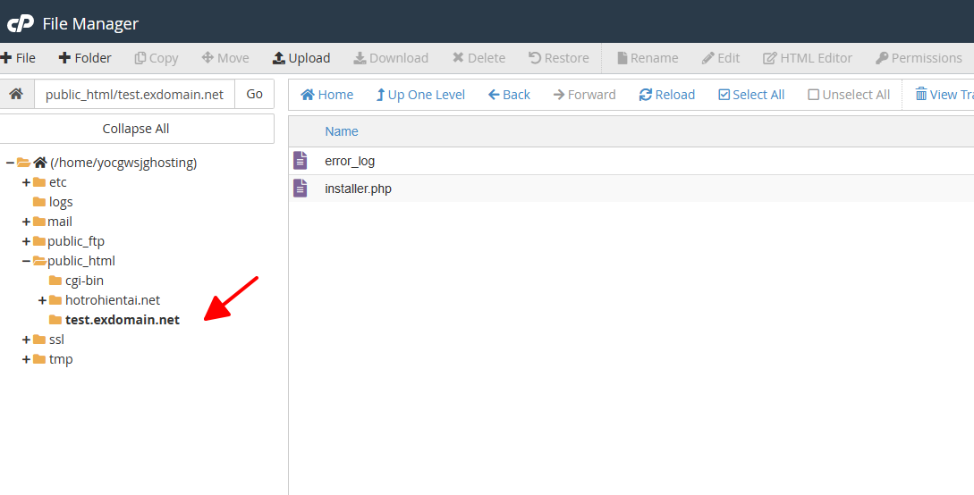The height and width of the screenshot is (495, 974).
Task: Expand the etc folder in tree
Action: pyautogui.click(x=26, y=182)
